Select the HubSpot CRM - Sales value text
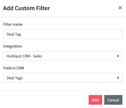The width and height of the screenshot is (126, 108). click(x=24, y=56)
